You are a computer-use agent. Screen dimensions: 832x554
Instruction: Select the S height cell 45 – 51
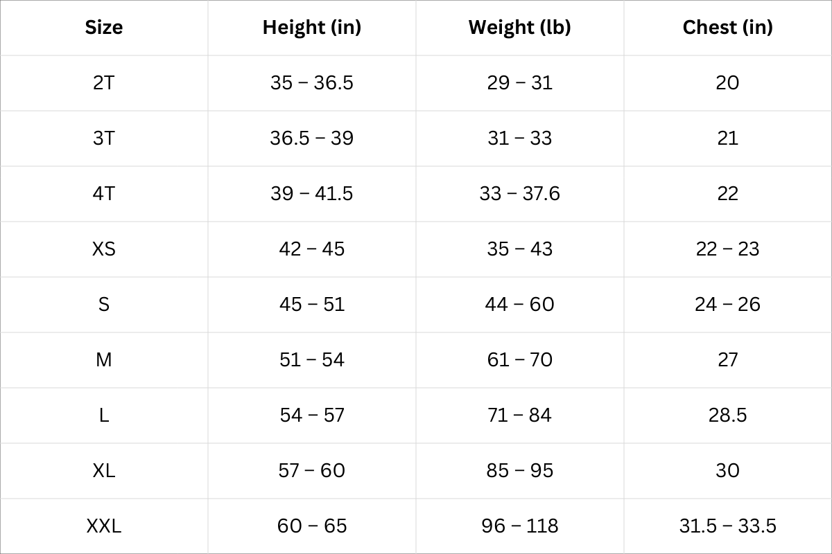click(312, 305)
